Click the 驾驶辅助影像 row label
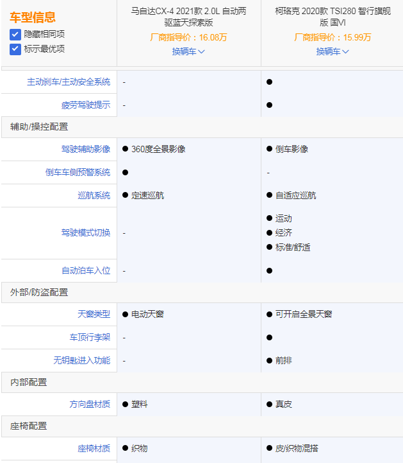403x463 pixels. pos(86,149)
